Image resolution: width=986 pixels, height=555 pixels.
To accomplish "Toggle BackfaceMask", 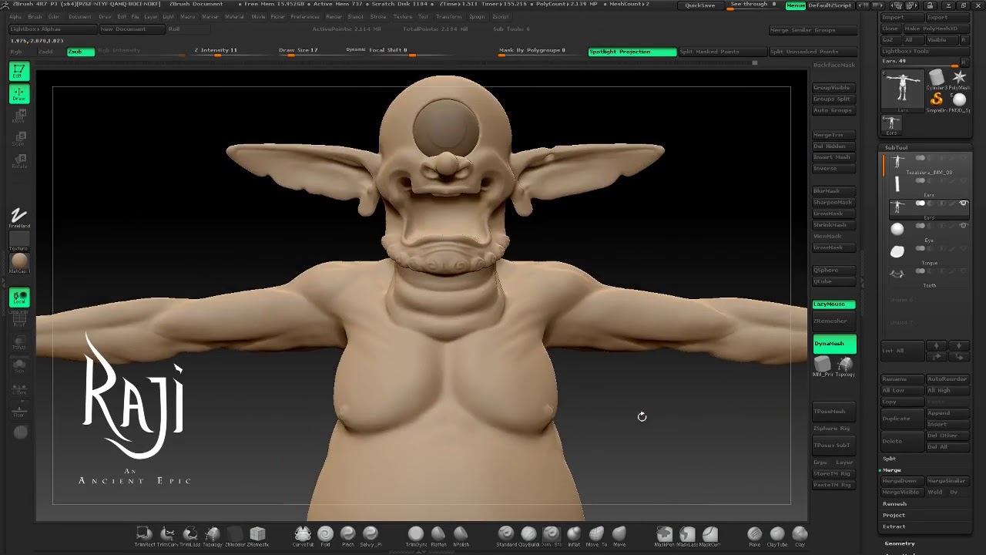I will pos(834,66).
